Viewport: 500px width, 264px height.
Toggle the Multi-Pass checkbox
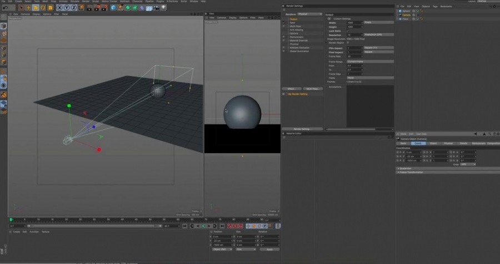click(x=283, y=26)
